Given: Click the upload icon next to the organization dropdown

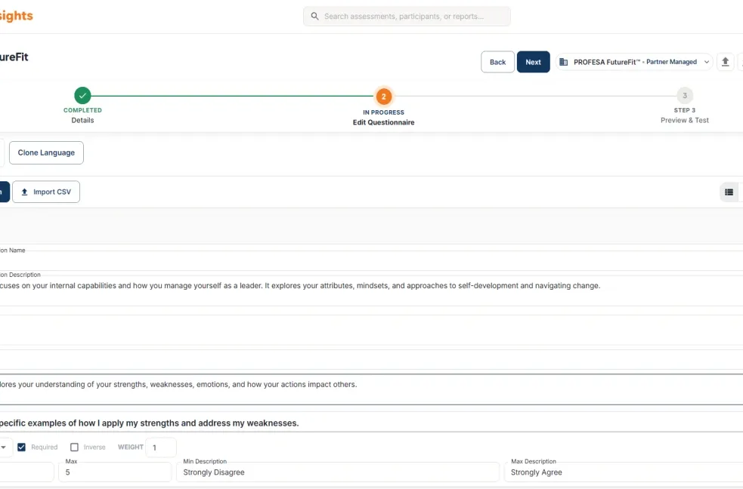Looking at the screenshot, I should (x=725, y=62).
